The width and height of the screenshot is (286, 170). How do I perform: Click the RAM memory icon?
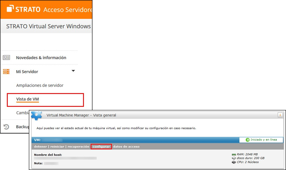coord(234,155)
